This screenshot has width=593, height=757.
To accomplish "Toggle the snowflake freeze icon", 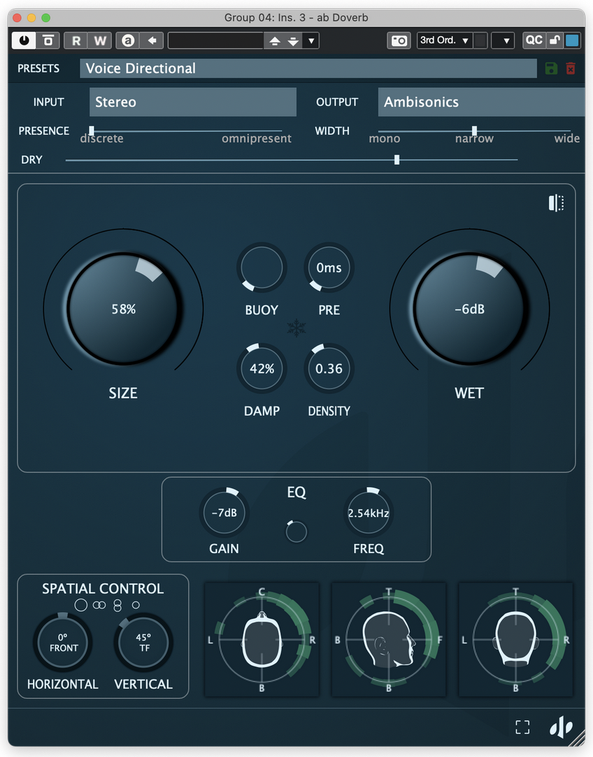I will point(296,328).
